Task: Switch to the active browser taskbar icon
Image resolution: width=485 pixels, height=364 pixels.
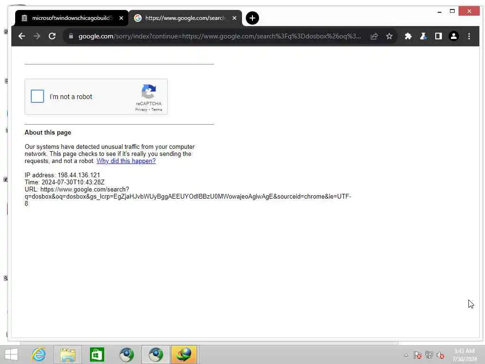Action: [x=156, y=355]
